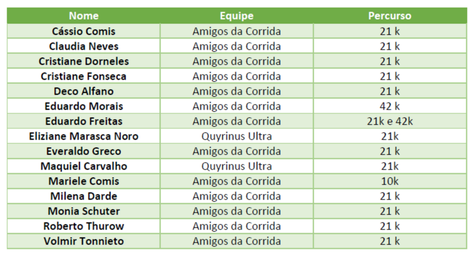Select Quyrinus Ultra in Eliziane's row
The width and height of the screenshot is (476, 256).
(x=237, y=136)
